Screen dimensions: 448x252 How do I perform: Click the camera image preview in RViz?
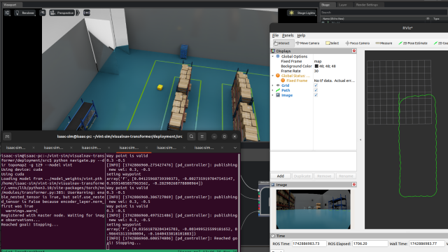coord(313,209)
